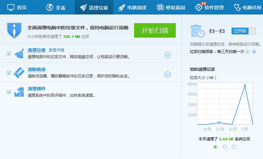Screen dimensions: 263x159
Task: Click the 每三天扫描一次 frequency text
Action: tap(231, 52)
